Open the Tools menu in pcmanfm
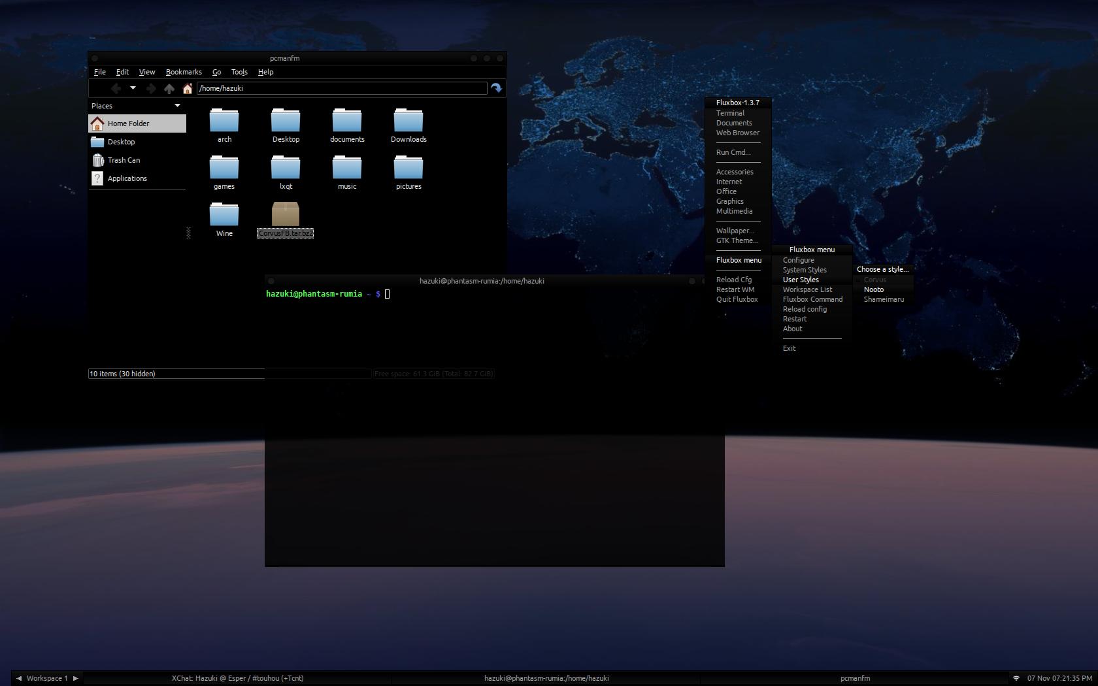1098x686 pixels. tap(239, 72)
